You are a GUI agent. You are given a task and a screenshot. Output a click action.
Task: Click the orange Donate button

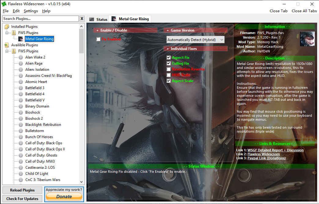tap(64, 197)
